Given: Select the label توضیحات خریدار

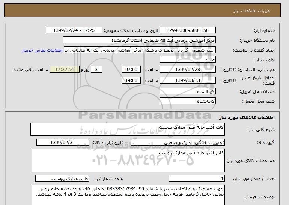Looking at the screenshot, I should coord(259,197).
